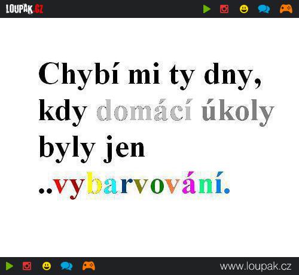Open the red Instagram icon in top bar
The image size is (299, 275).
click(224, 9)
